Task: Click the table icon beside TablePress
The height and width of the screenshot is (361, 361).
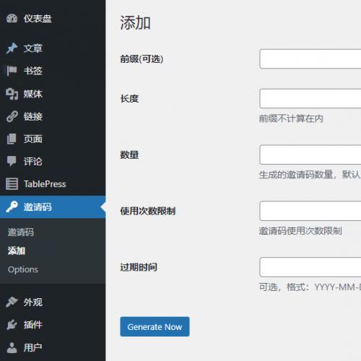Action: click(x=12, y=184)
